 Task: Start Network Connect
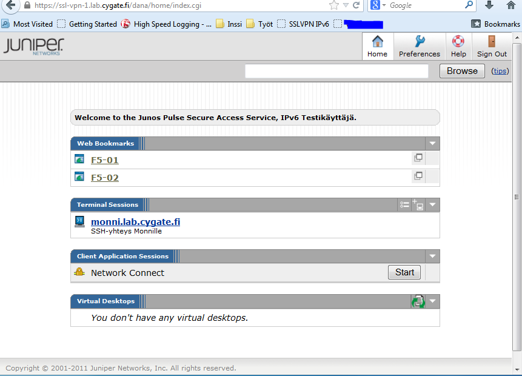click(404, 272)
